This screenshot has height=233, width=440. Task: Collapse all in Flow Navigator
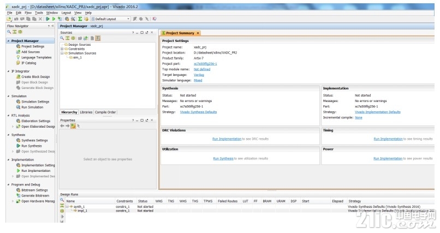pos(15,32)
